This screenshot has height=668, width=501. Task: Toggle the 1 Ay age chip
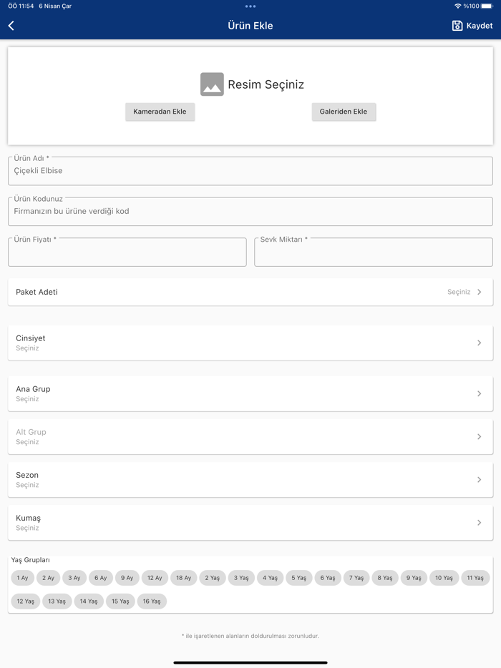(x=23, y=578)
